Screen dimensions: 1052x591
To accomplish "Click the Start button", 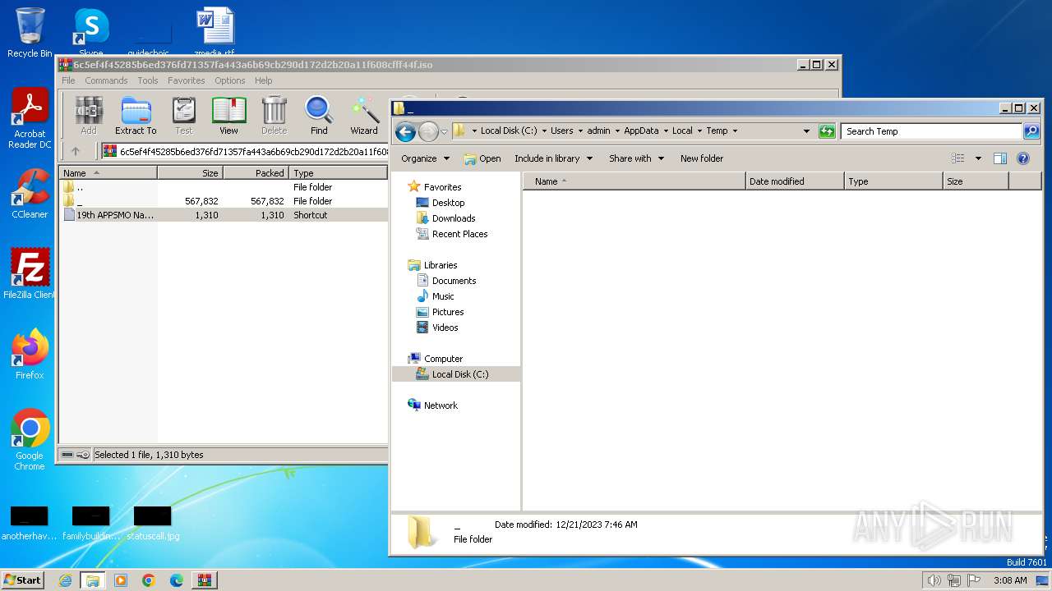I will point(22,580).
